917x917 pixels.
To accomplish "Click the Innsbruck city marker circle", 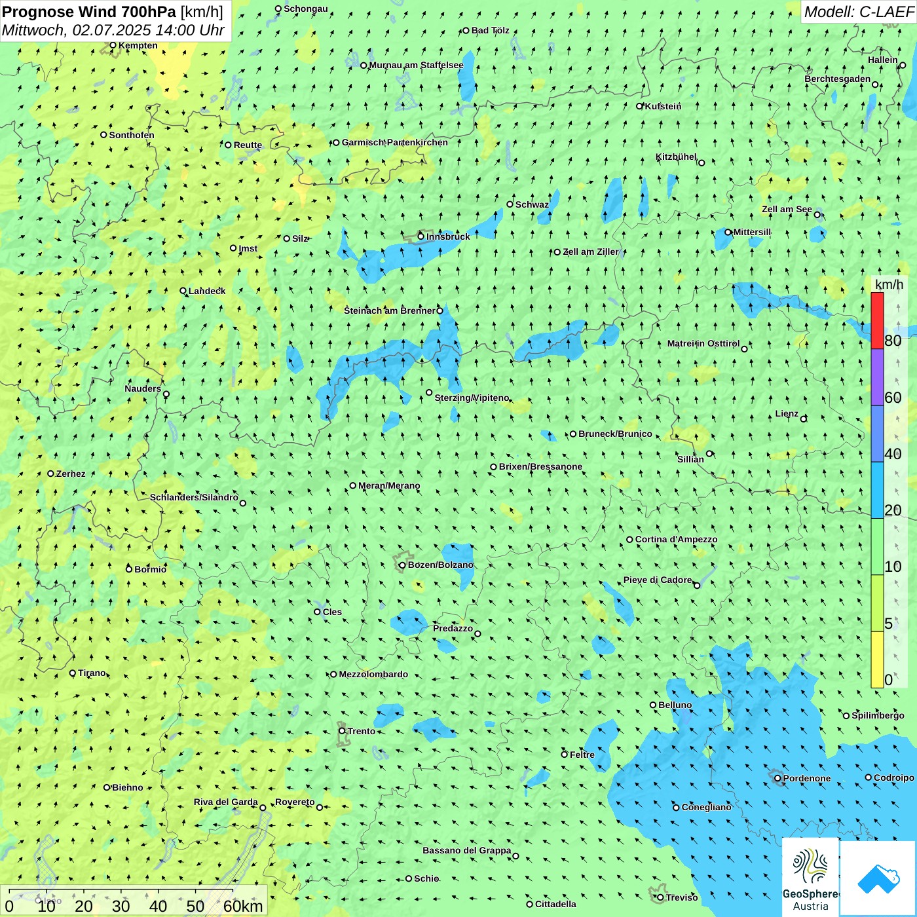I will (421, 236).
